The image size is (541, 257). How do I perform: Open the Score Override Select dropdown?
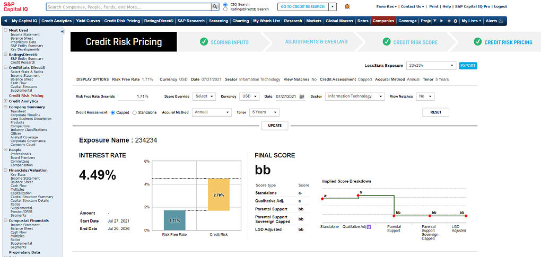[x=204, y=96]
